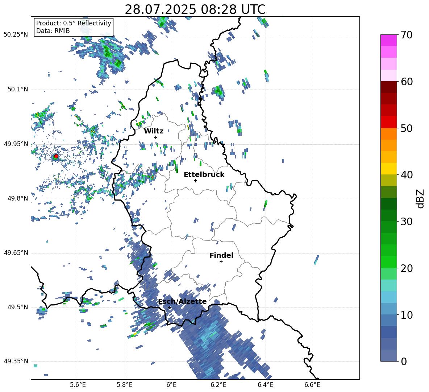Click the dBZ colorbar axis label
The image size is (429, 392).
420,198
